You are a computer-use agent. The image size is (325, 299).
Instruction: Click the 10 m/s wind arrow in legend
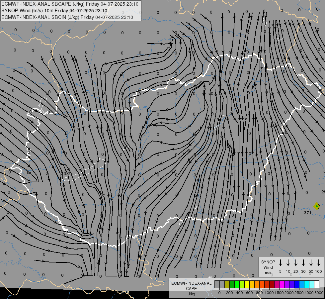[x=288, y=263]
